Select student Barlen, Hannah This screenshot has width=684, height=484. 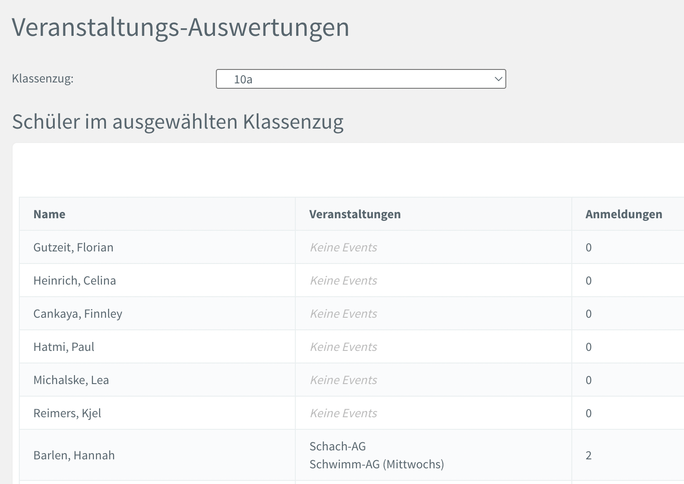click(74, 455)
